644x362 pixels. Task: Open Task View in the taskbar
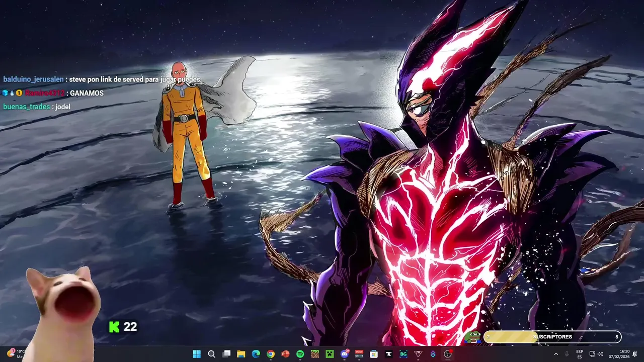click(226, 354)
